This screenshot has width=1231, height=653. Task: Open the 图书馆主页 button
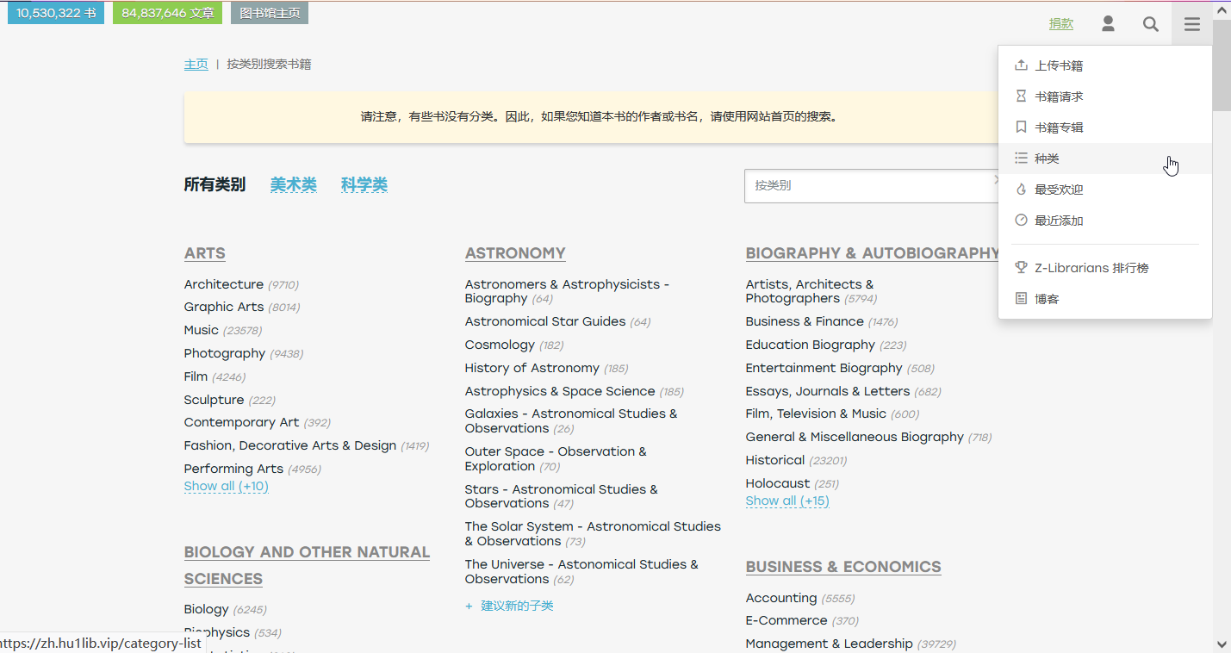click(x=269, y=13)
